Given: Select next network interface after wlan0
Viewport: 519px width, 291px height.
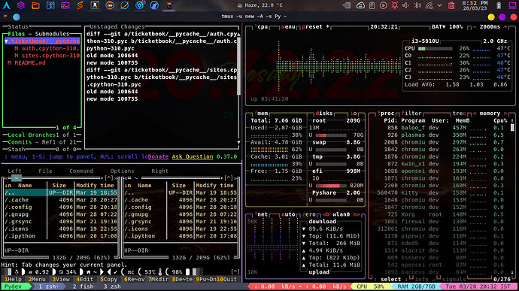Looking at the screenshot, I should coord(356,214).
